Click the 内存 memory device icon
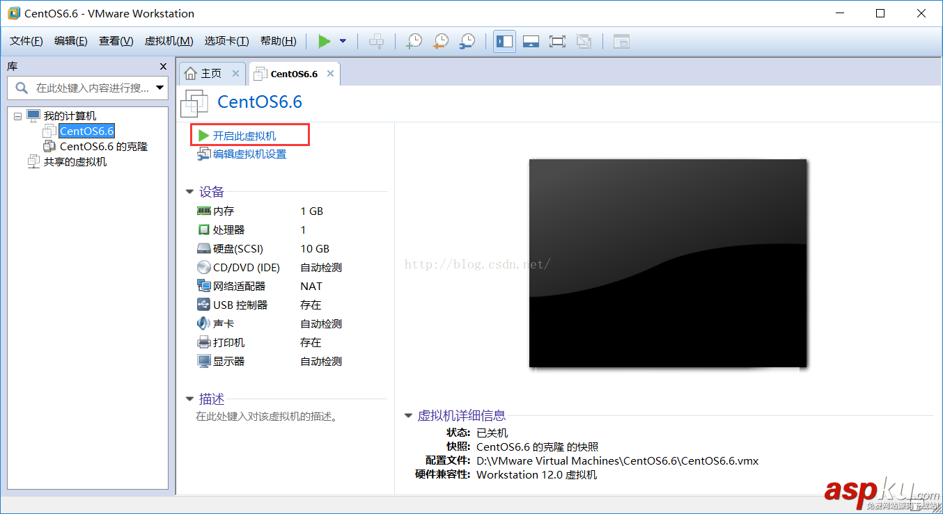Image resolution: width=943 pixels, height=514 pixels. coord(203,211)
